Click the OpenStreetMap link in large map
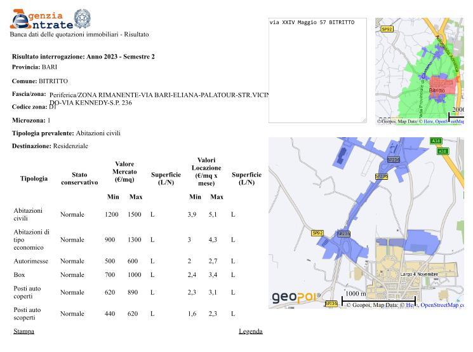This screenshot has width=473, height=352. coord(442,305)
